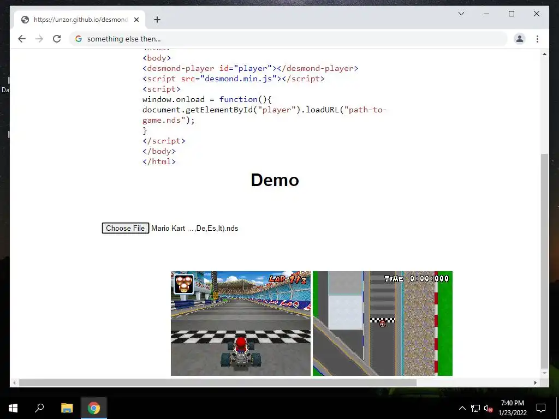Click the Mario kart on top screen
The height and width of the screenshot is (419, 559).
pos(241,353)
